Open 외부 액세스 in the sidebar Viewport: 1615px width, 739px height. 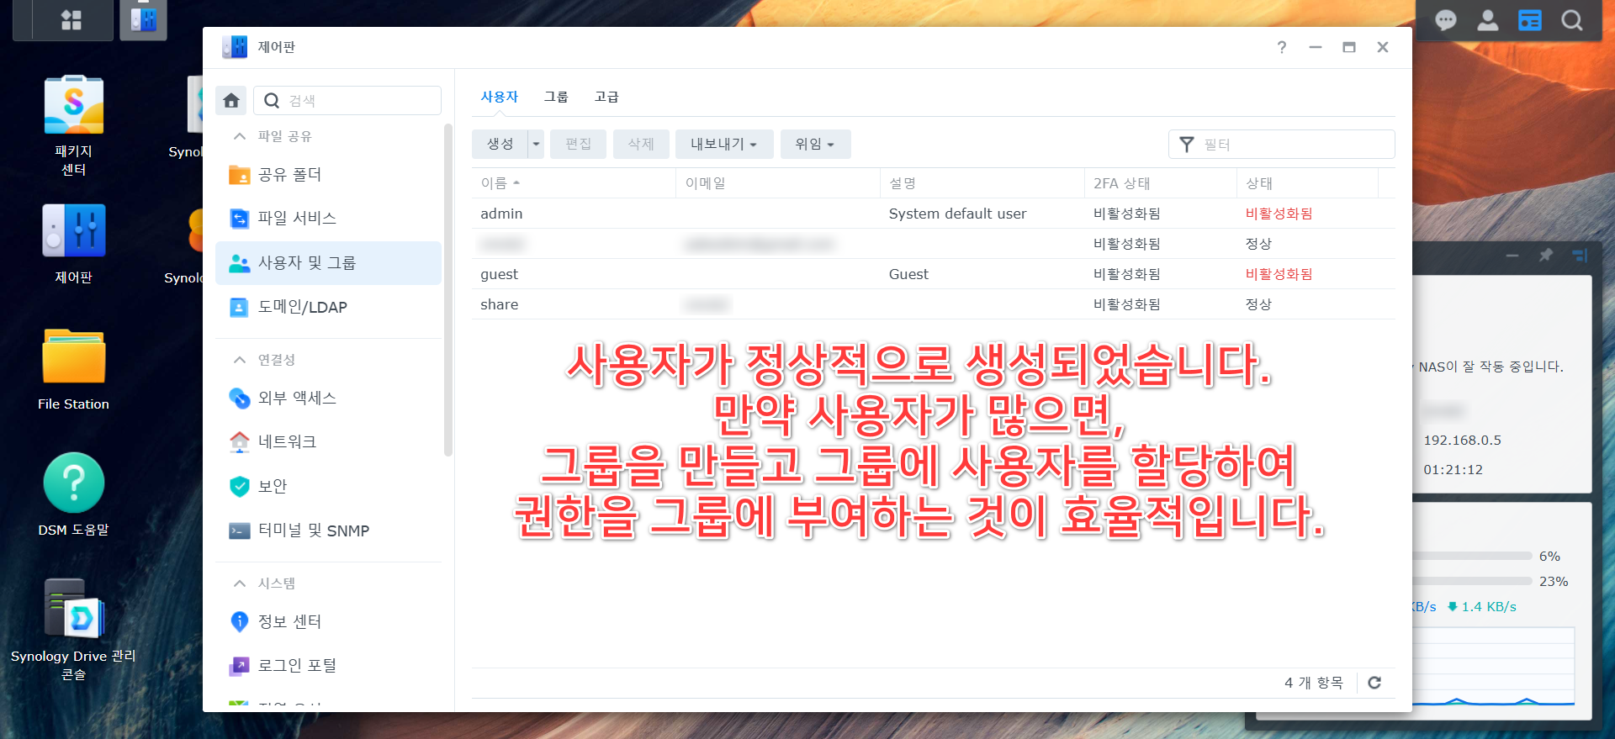tap(328, 399)
